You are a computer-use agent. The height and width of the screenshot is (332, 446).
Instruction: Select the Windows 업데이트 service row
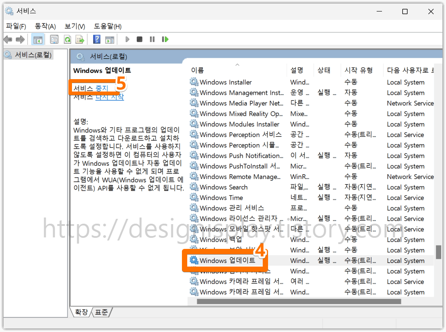coord(311,260)
